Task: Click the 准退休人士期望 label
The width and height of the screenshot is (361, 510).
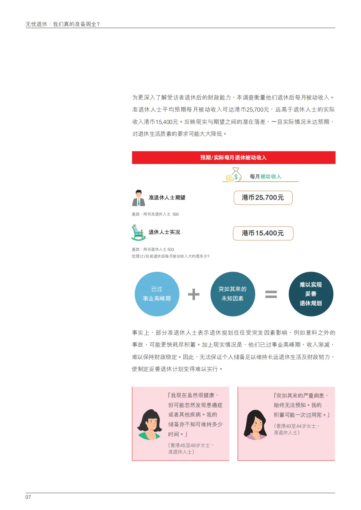Action: (167, 198)
